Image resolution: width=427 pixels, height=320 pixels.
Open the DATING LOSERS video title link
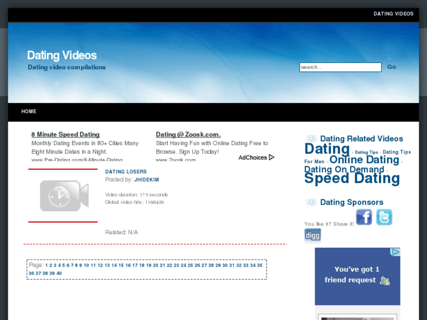pyautogui.click(x=126, y=171)
